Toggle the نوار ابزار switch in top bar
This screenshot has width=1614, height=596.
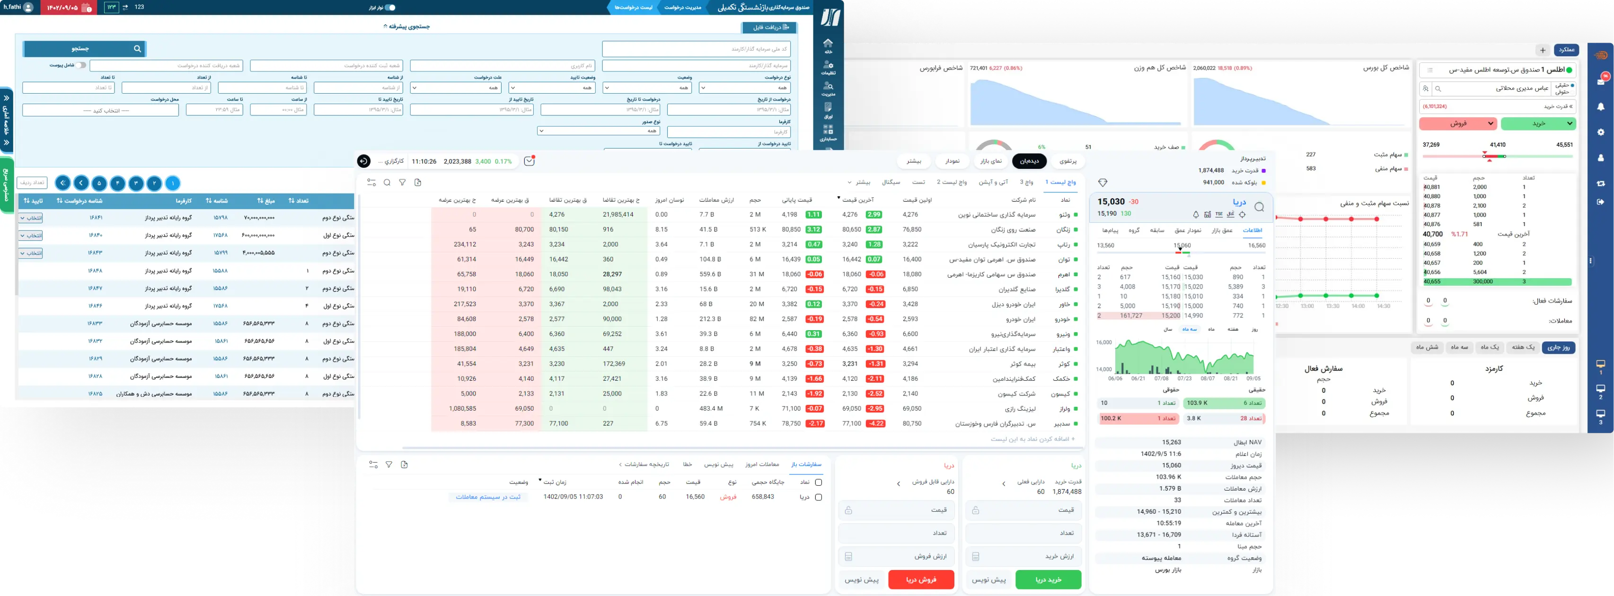click(390, 8)
